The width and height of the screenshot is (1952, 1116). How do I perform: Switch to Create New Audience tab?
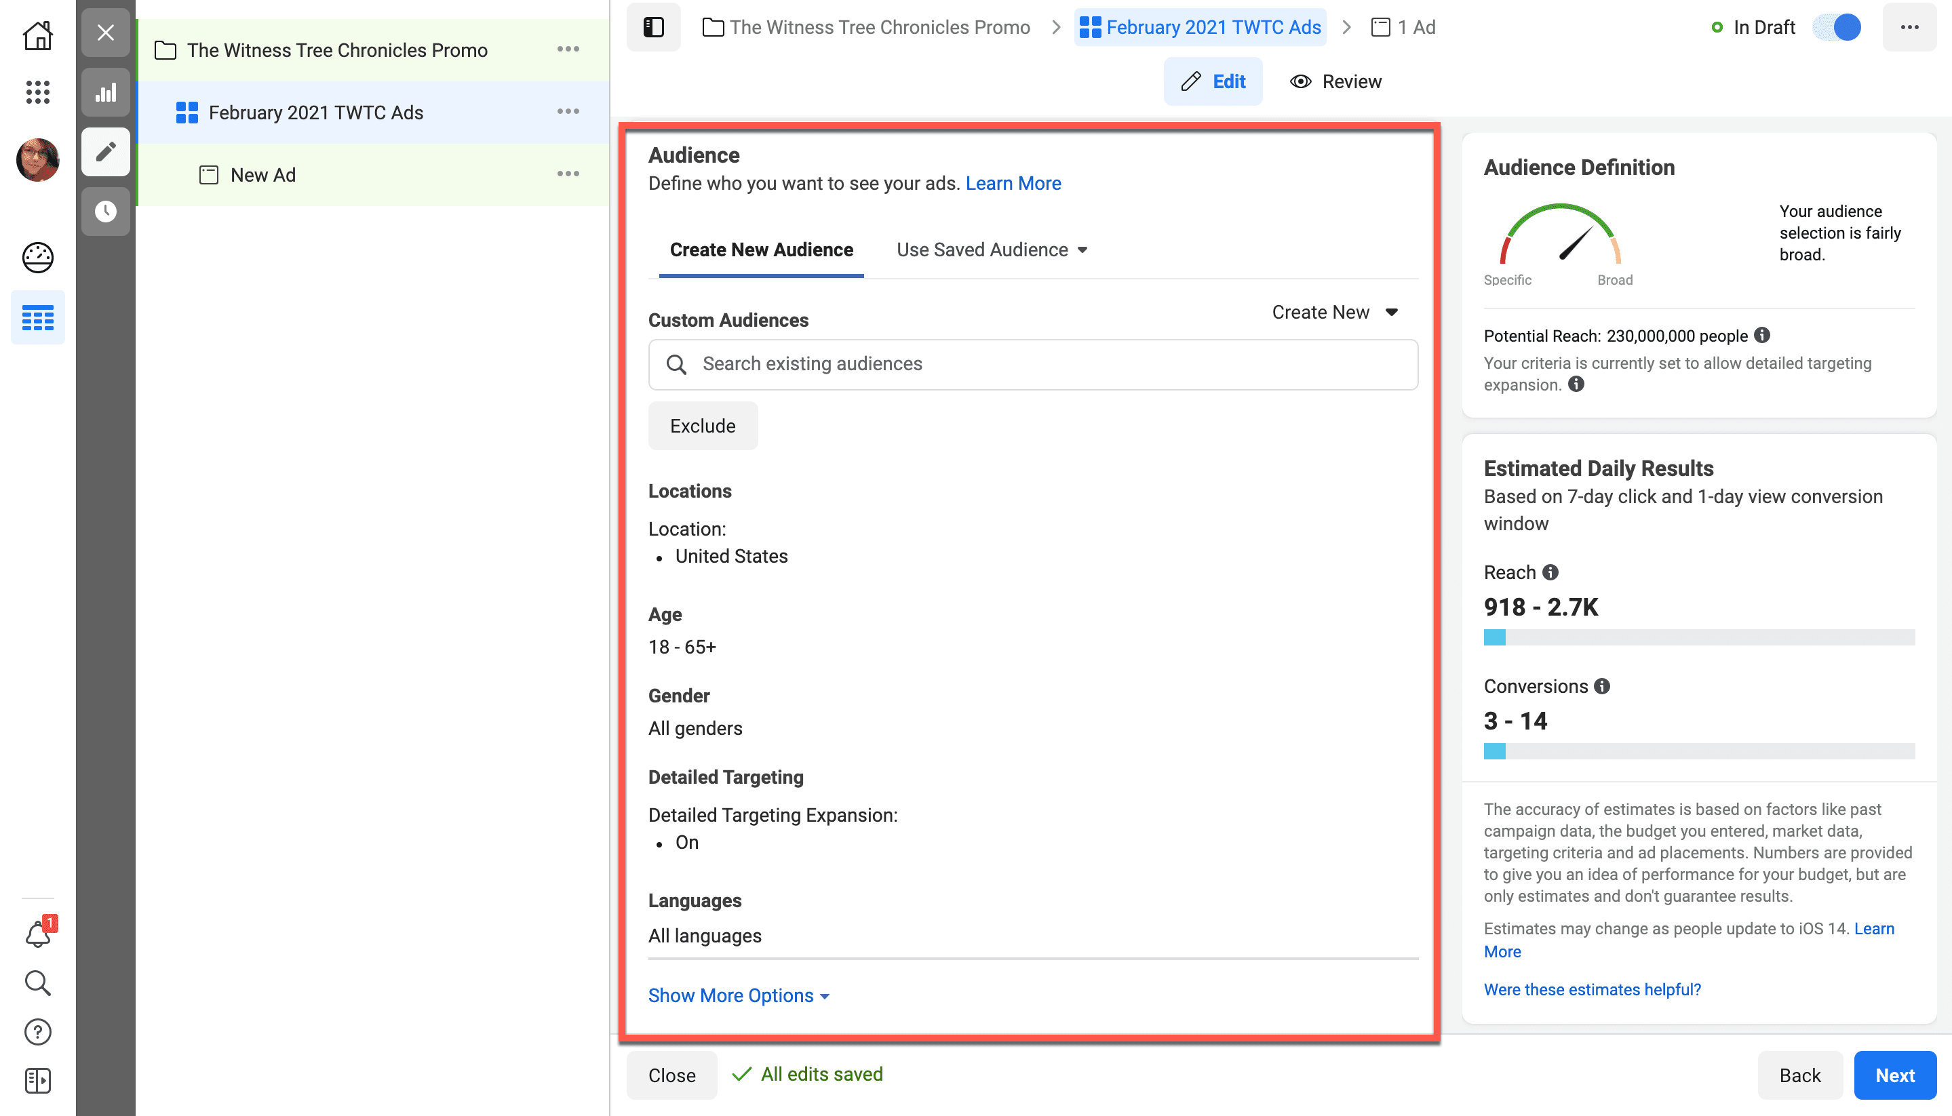760,250
